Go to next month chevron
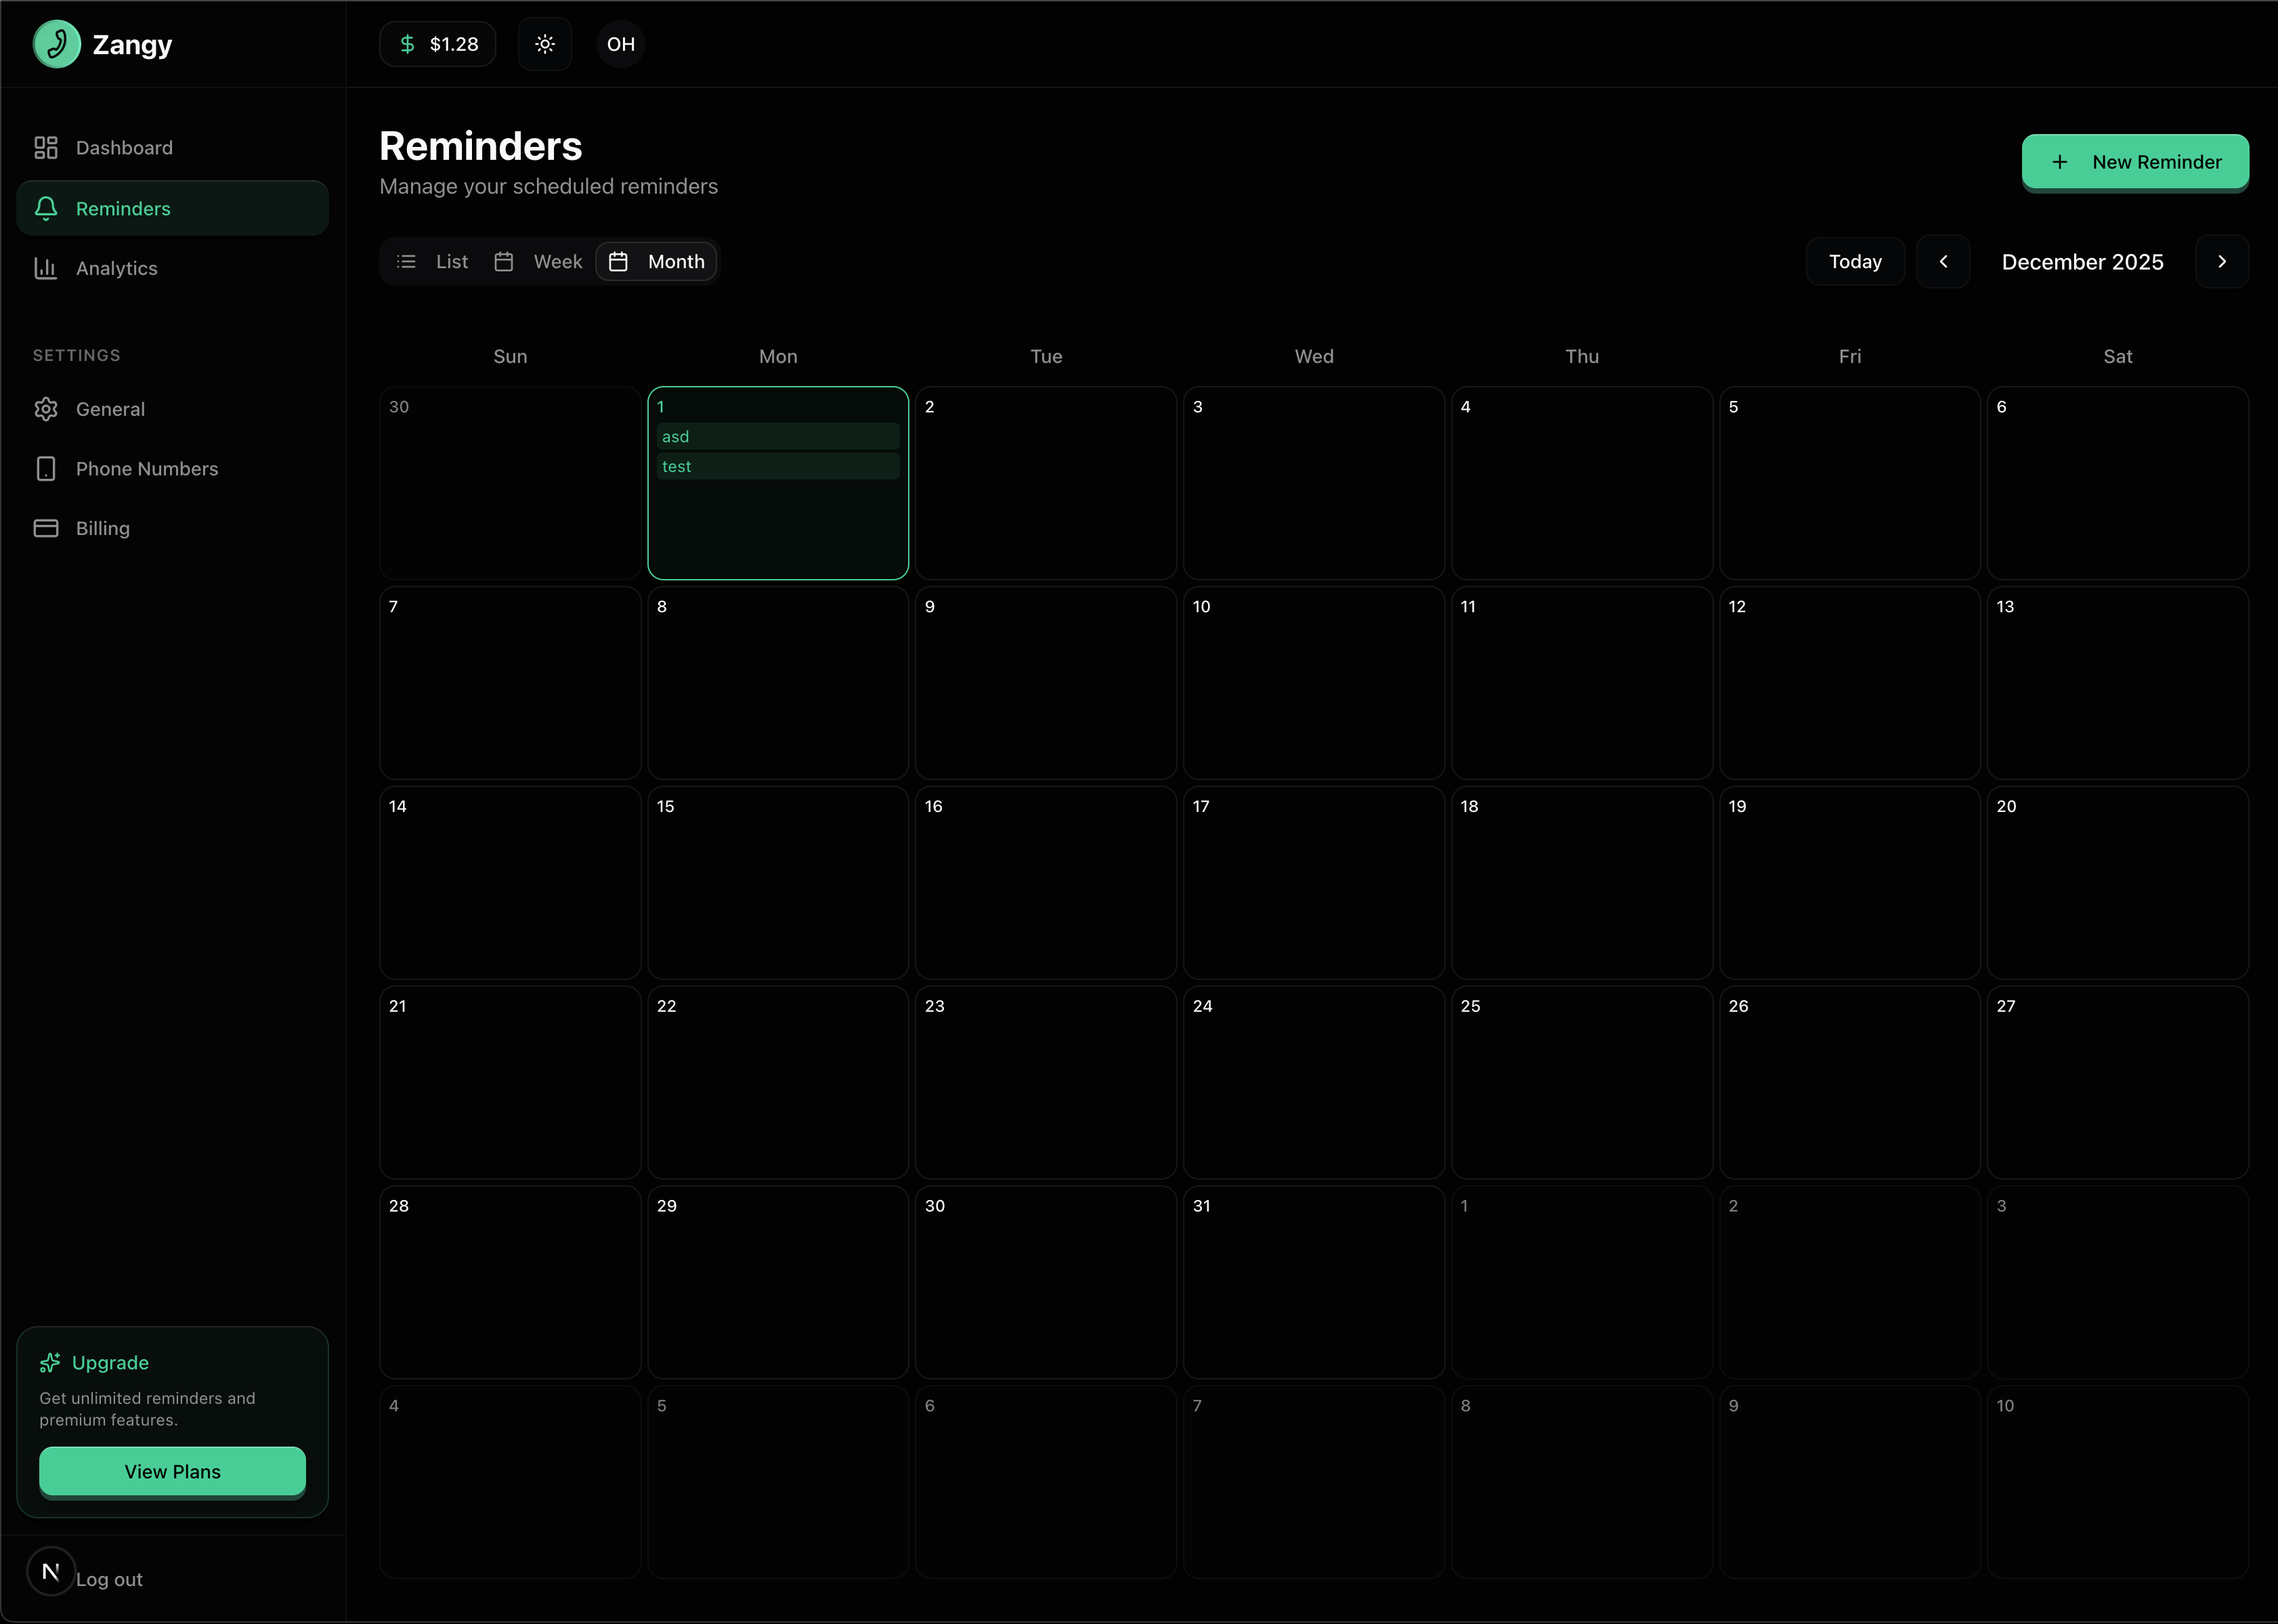Screen dimensions: 2278x1624 point(2222,261)
